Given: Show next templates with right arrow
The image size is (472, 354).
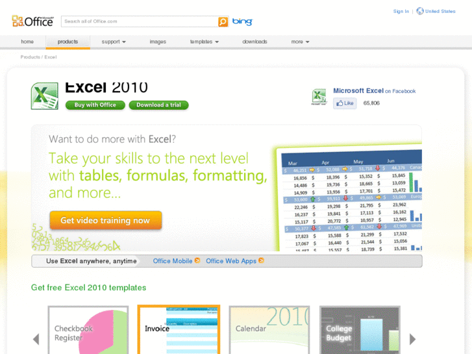Looking at the screenshot, I should coord(412,339).
